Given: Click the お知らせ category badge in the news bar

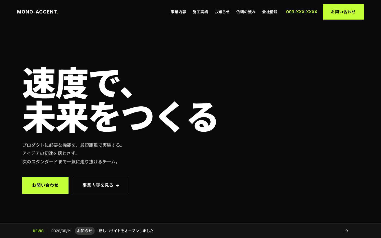Looking at the screenshot, I should (x=85, y=231).
